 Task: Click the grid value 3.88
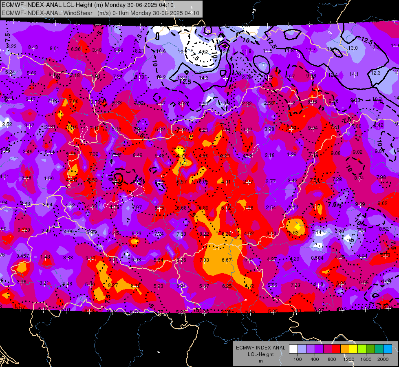pyautogui.click(x=68, y=258)
